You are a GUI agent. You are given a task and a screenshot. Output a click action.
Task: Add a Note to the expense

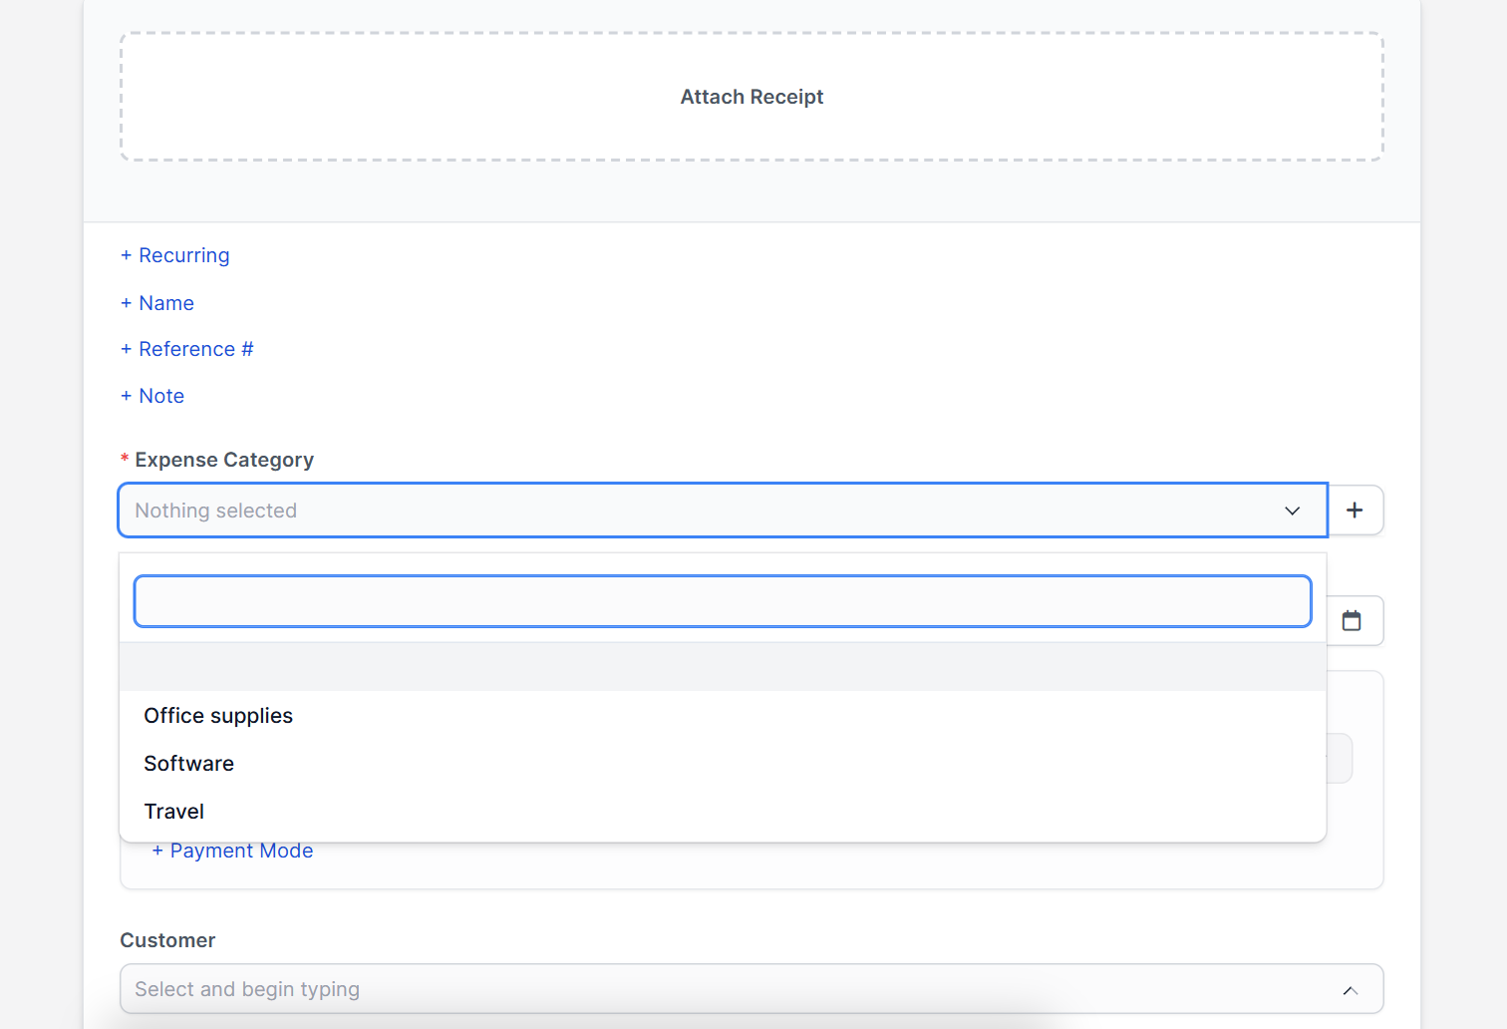152,396
